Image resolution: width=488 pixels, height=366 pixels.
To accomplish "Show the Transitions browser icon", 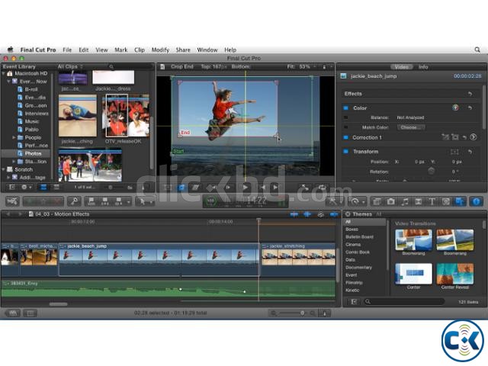I will [419, 201].
